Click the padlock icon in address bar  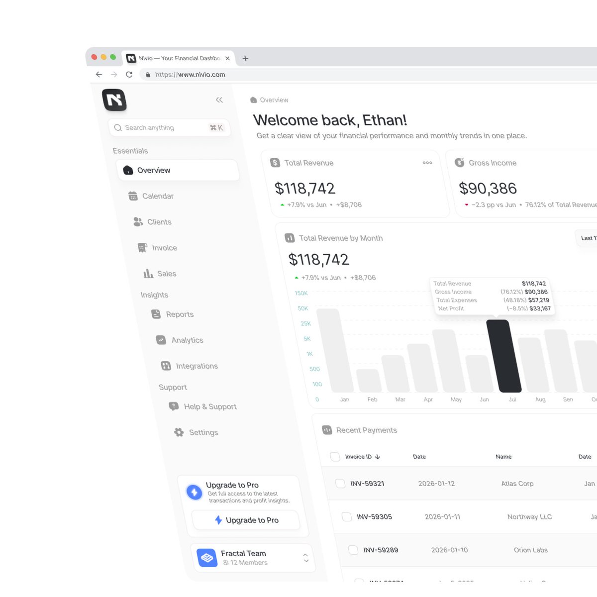pyautogui.click(x=148, y=75)
